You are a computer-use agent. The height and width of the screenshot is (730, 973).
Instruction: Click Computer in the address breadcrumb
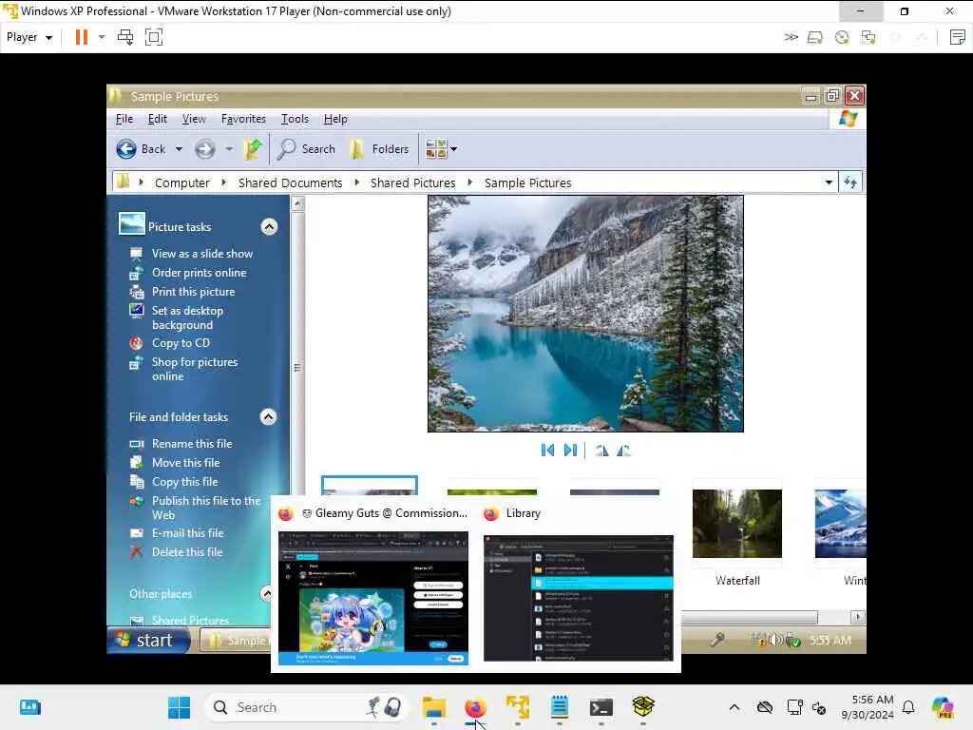181,183
